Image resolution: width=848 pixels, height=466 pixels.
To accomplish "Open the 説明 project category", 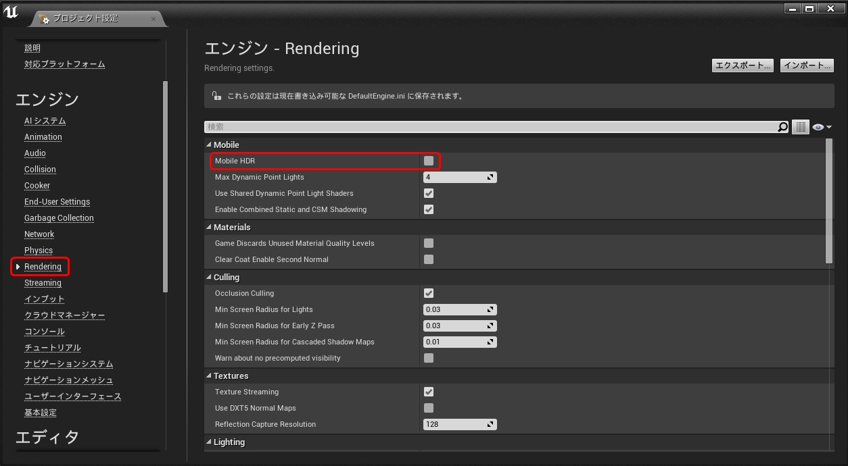I will 32,48.
